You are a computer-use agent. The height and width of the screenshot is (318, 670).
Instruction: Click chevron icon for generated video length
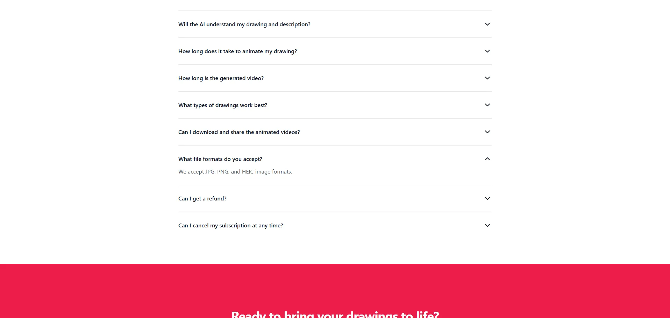tap(487, 78)
